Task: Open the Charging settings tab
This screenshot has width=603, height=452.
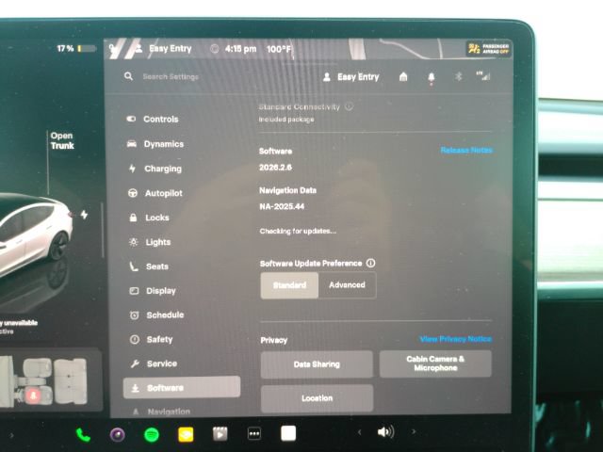Action: (155, 169)
